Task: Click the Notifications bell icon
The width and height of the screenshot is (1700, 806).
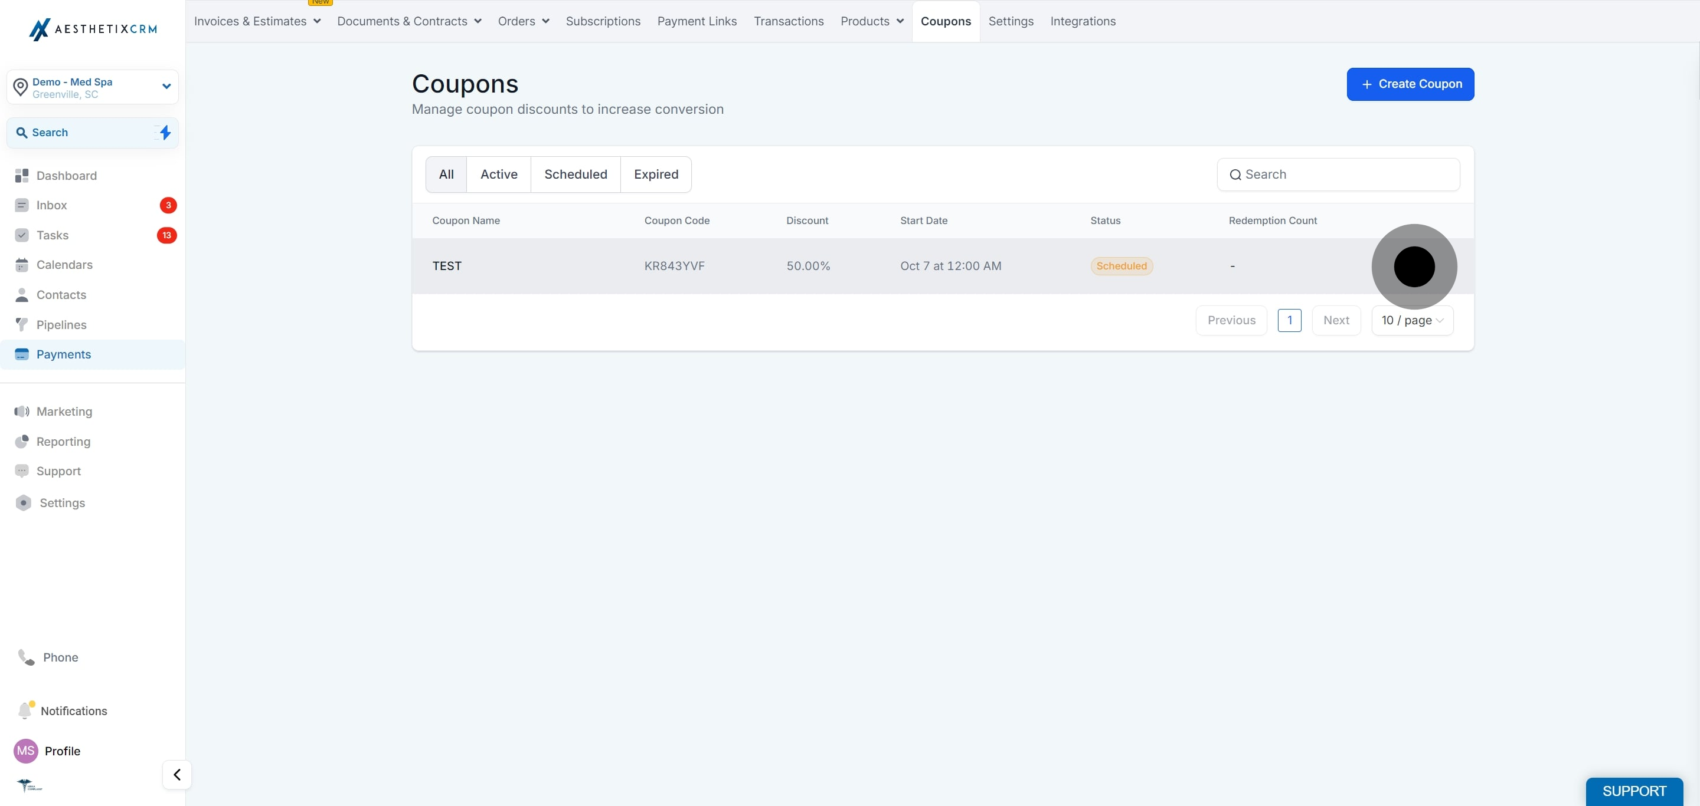Action: 26,710
